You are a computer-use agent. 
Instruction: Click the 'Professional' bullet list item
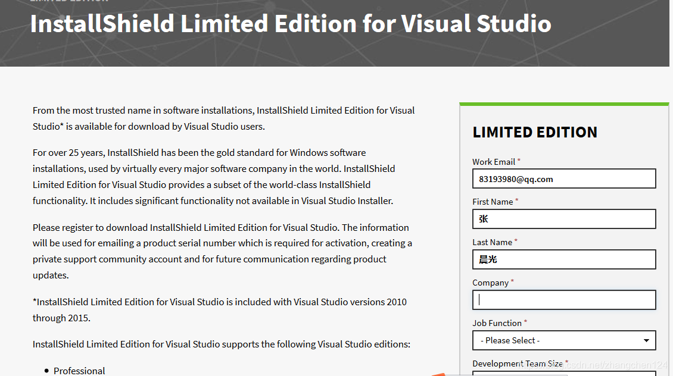(79, 371)
